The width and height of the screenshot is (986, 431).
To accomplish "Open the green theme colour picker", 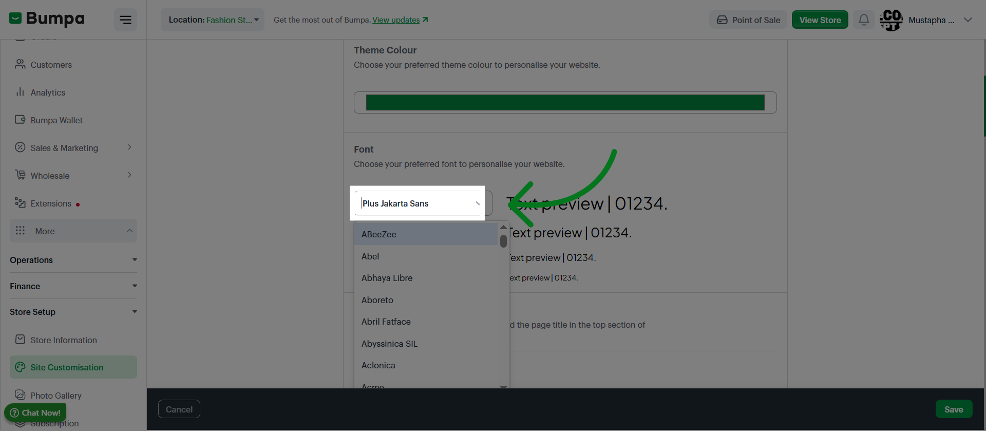I will 565,102.
